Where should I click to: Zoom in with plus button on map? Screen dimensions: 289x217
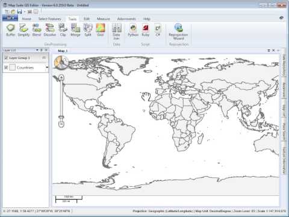coord(61,77)
